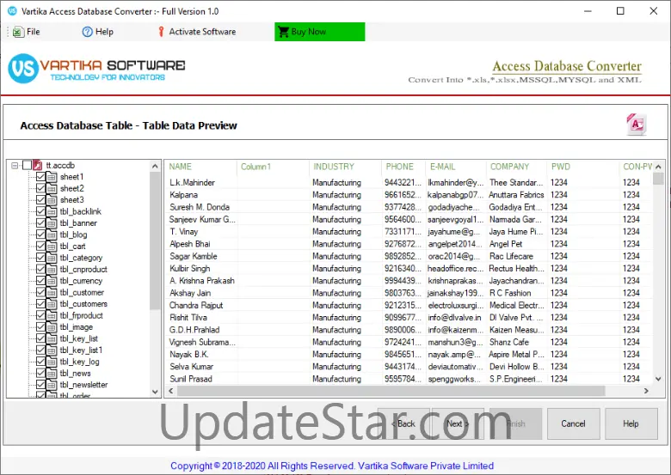
Task: Uncheck the sheet3 checkbox
Action: point(40,200)
